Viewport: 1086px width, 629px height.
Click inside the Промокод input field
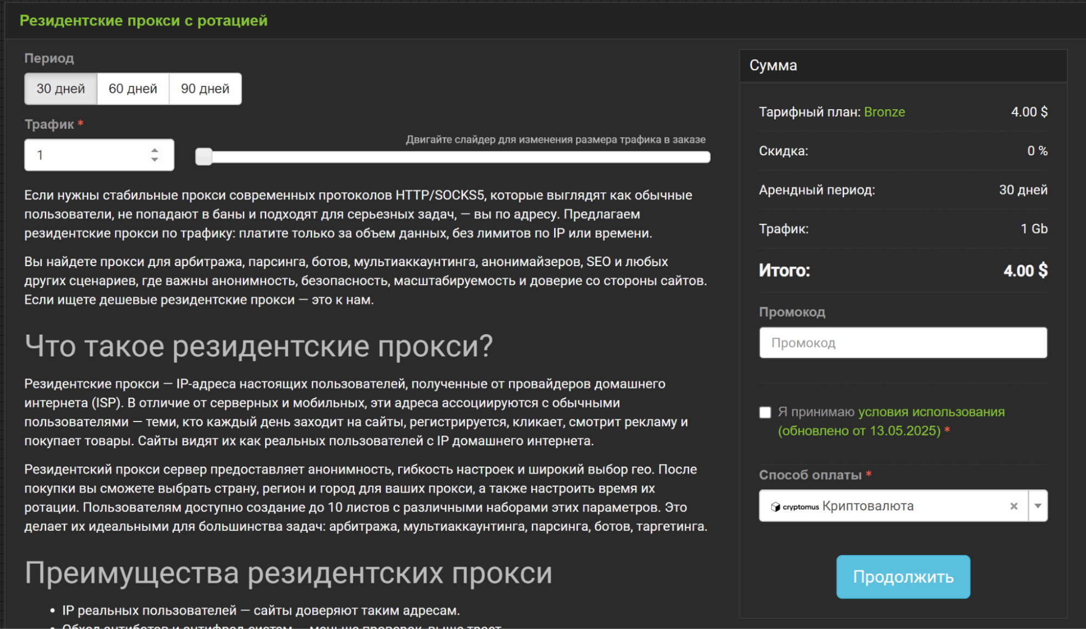point(902,343)
